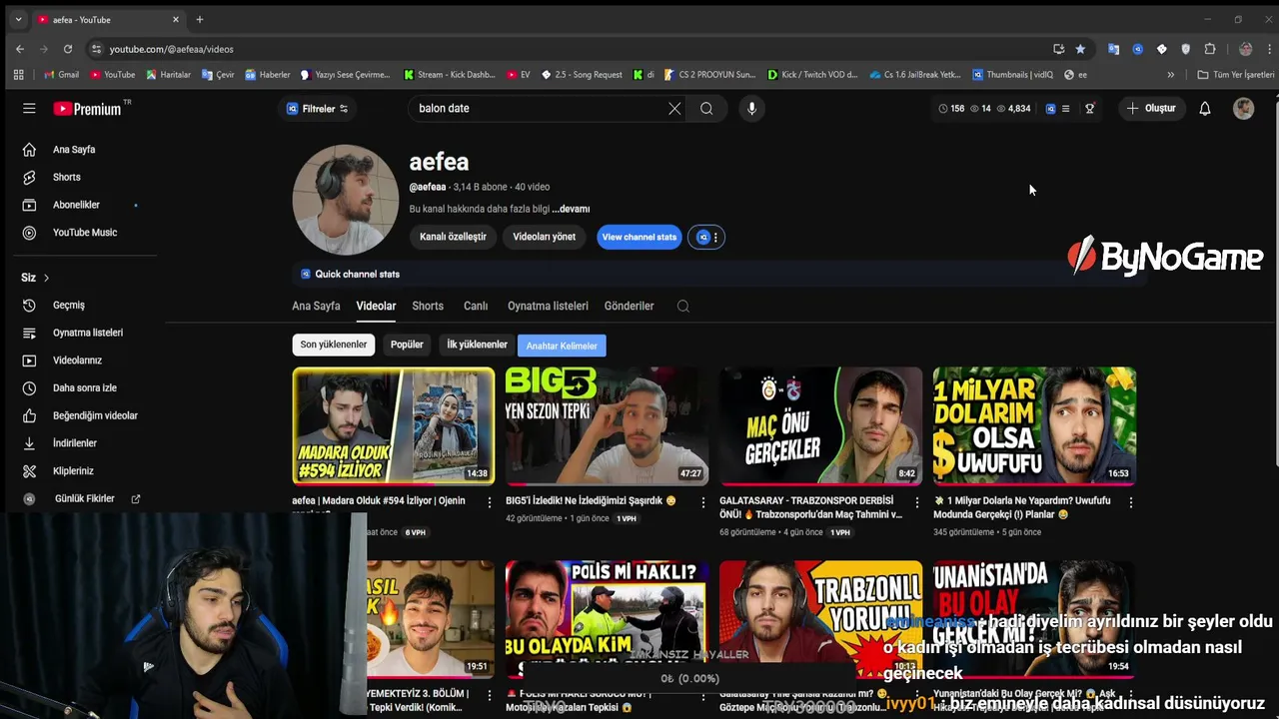Open the Madara Olduk #594 video thumbnail
This screenshot has height=719, width=1279.
393,425
